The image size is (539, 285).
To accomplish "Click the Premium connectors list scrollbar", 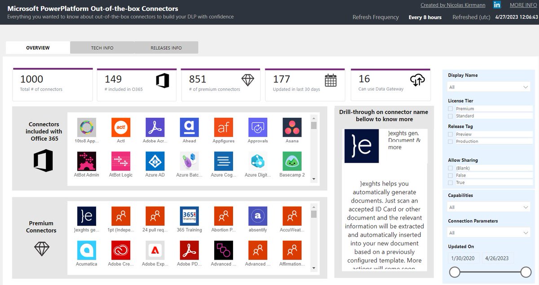I will 314,214.
